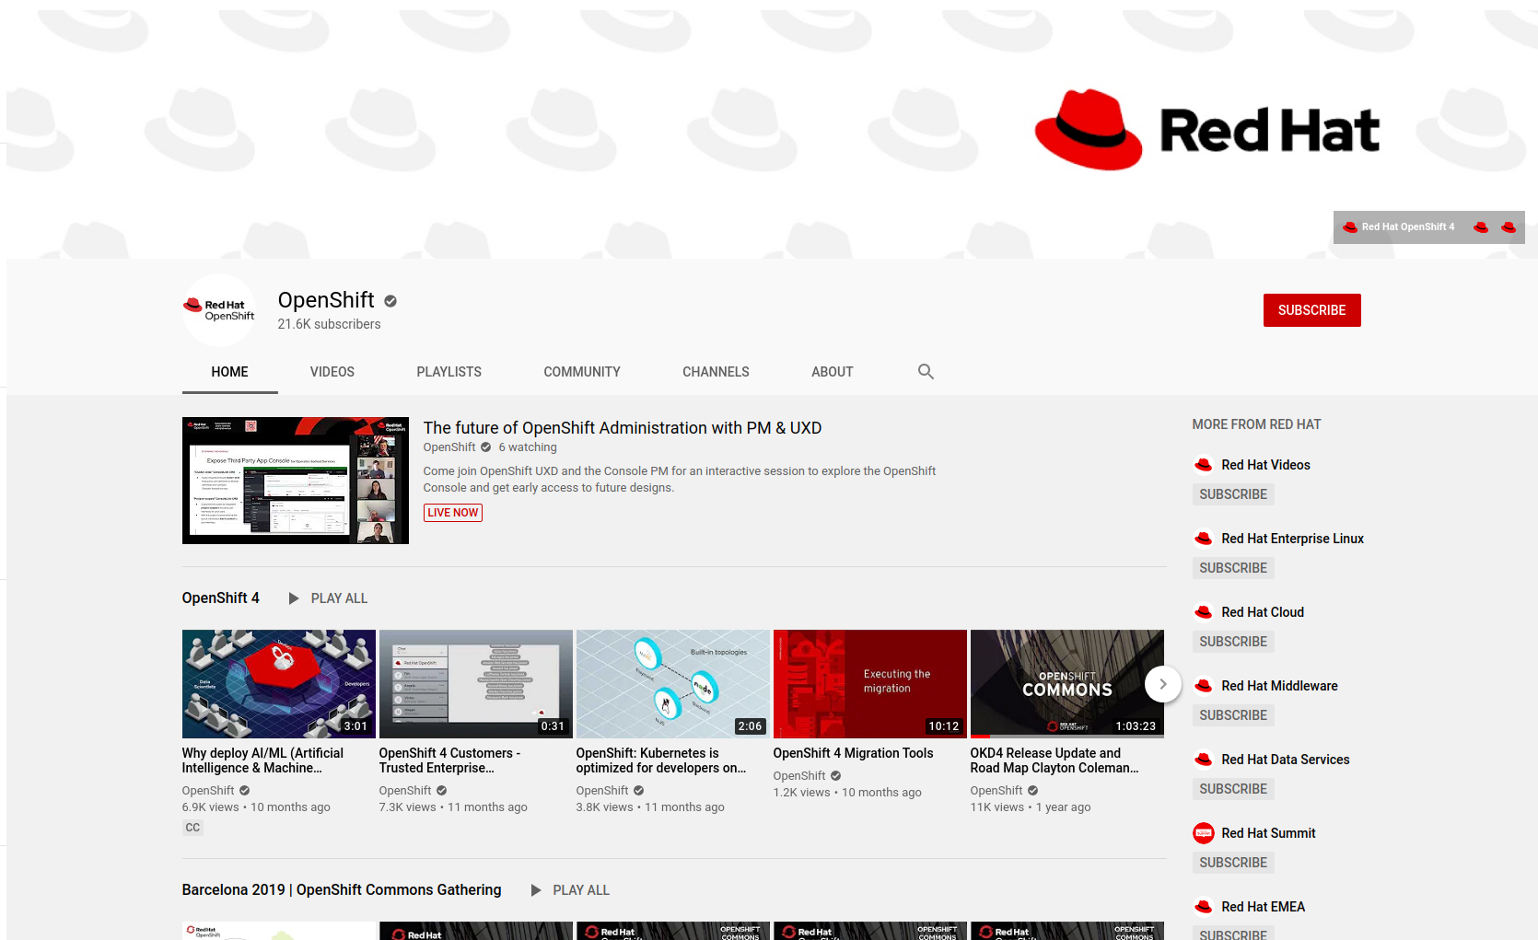Image resolution: width=1538 pixels, height=940 pixels.
Task: Open the live stream video thumbnail
Action: click(x=295, y=481)
